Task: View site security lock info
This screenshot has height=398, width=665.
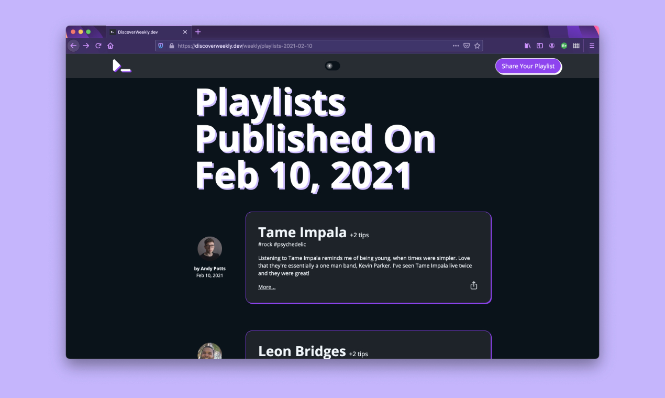Action: click(x=171, y=46)
